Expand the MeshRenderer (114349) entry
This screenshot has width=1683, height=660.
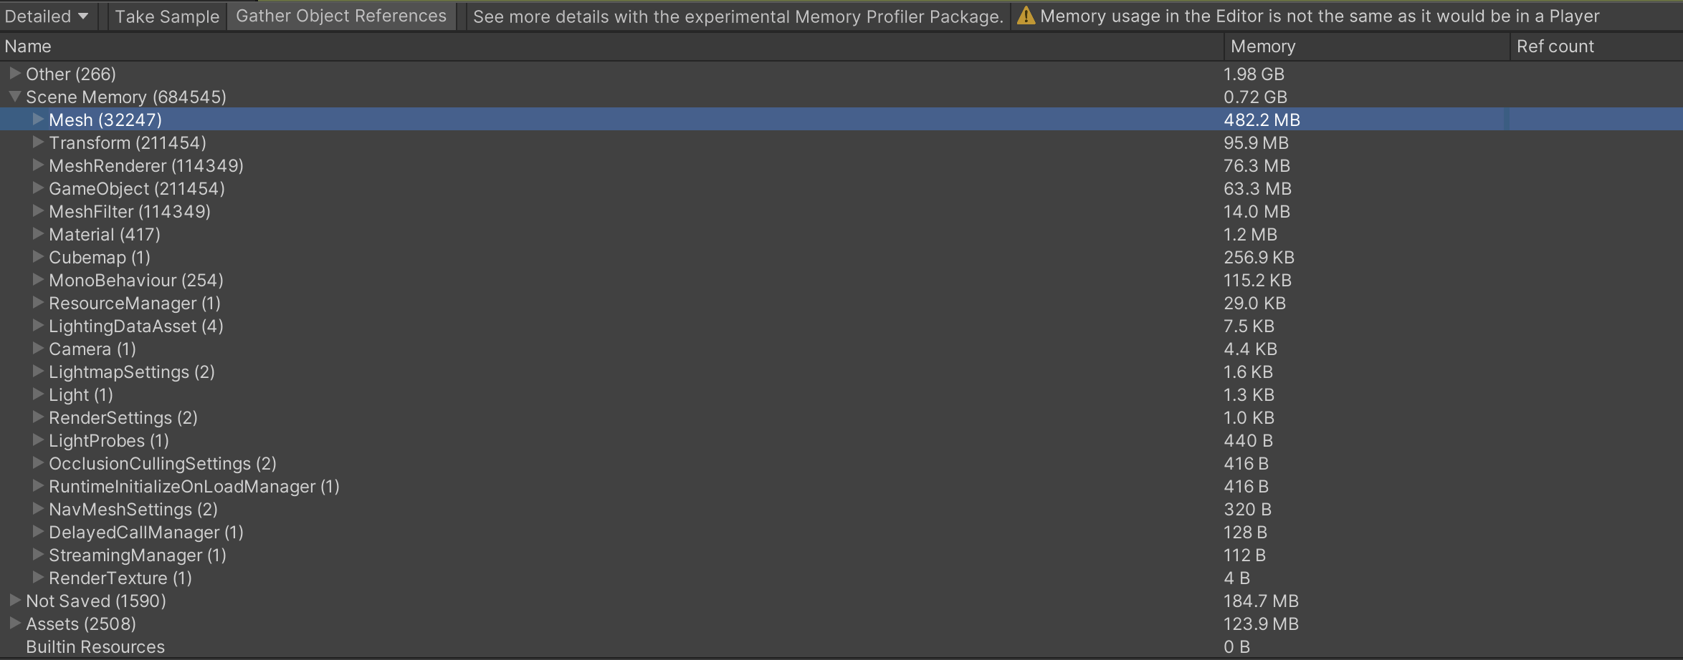pyautogui.click(x=37, y=165)
